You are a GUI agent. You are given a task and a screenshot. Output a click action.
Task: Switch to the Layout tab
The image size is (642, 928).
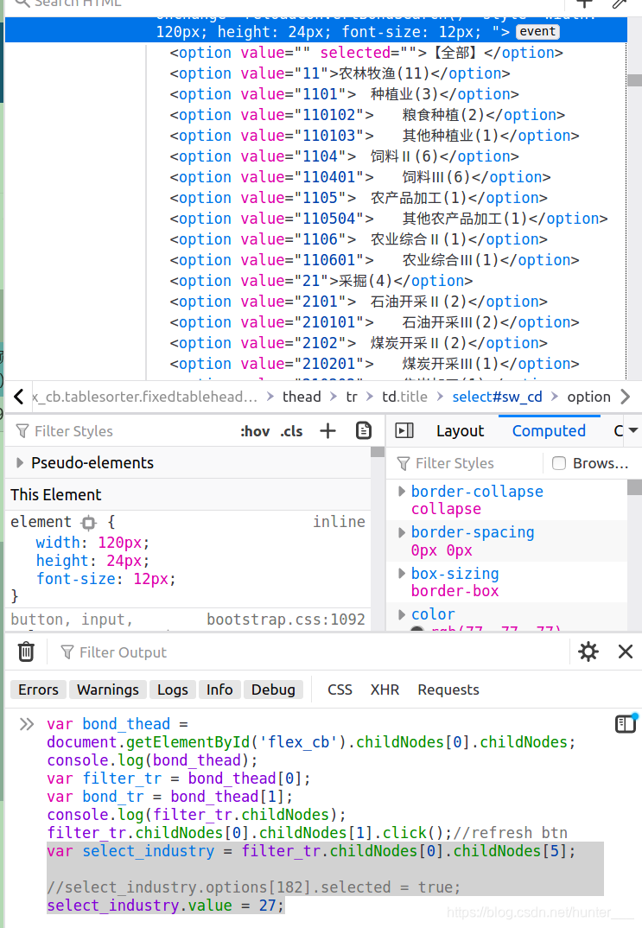tap(460, 430)
